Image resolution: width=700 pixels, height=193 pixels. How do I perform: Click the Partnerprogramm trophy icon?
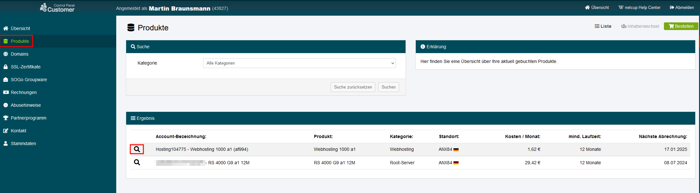click(6, 118)
